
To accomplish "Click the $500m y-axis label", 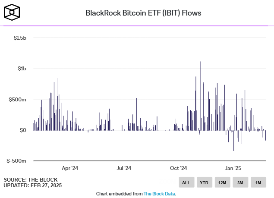I will click(x=18, y=100).
